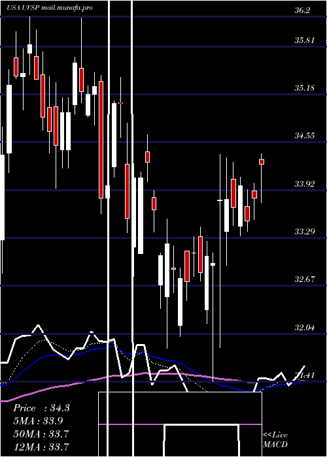Click the '12MA : 33.7' readout
The height and width of the screenshot is (457, 327).
point(41,446)
